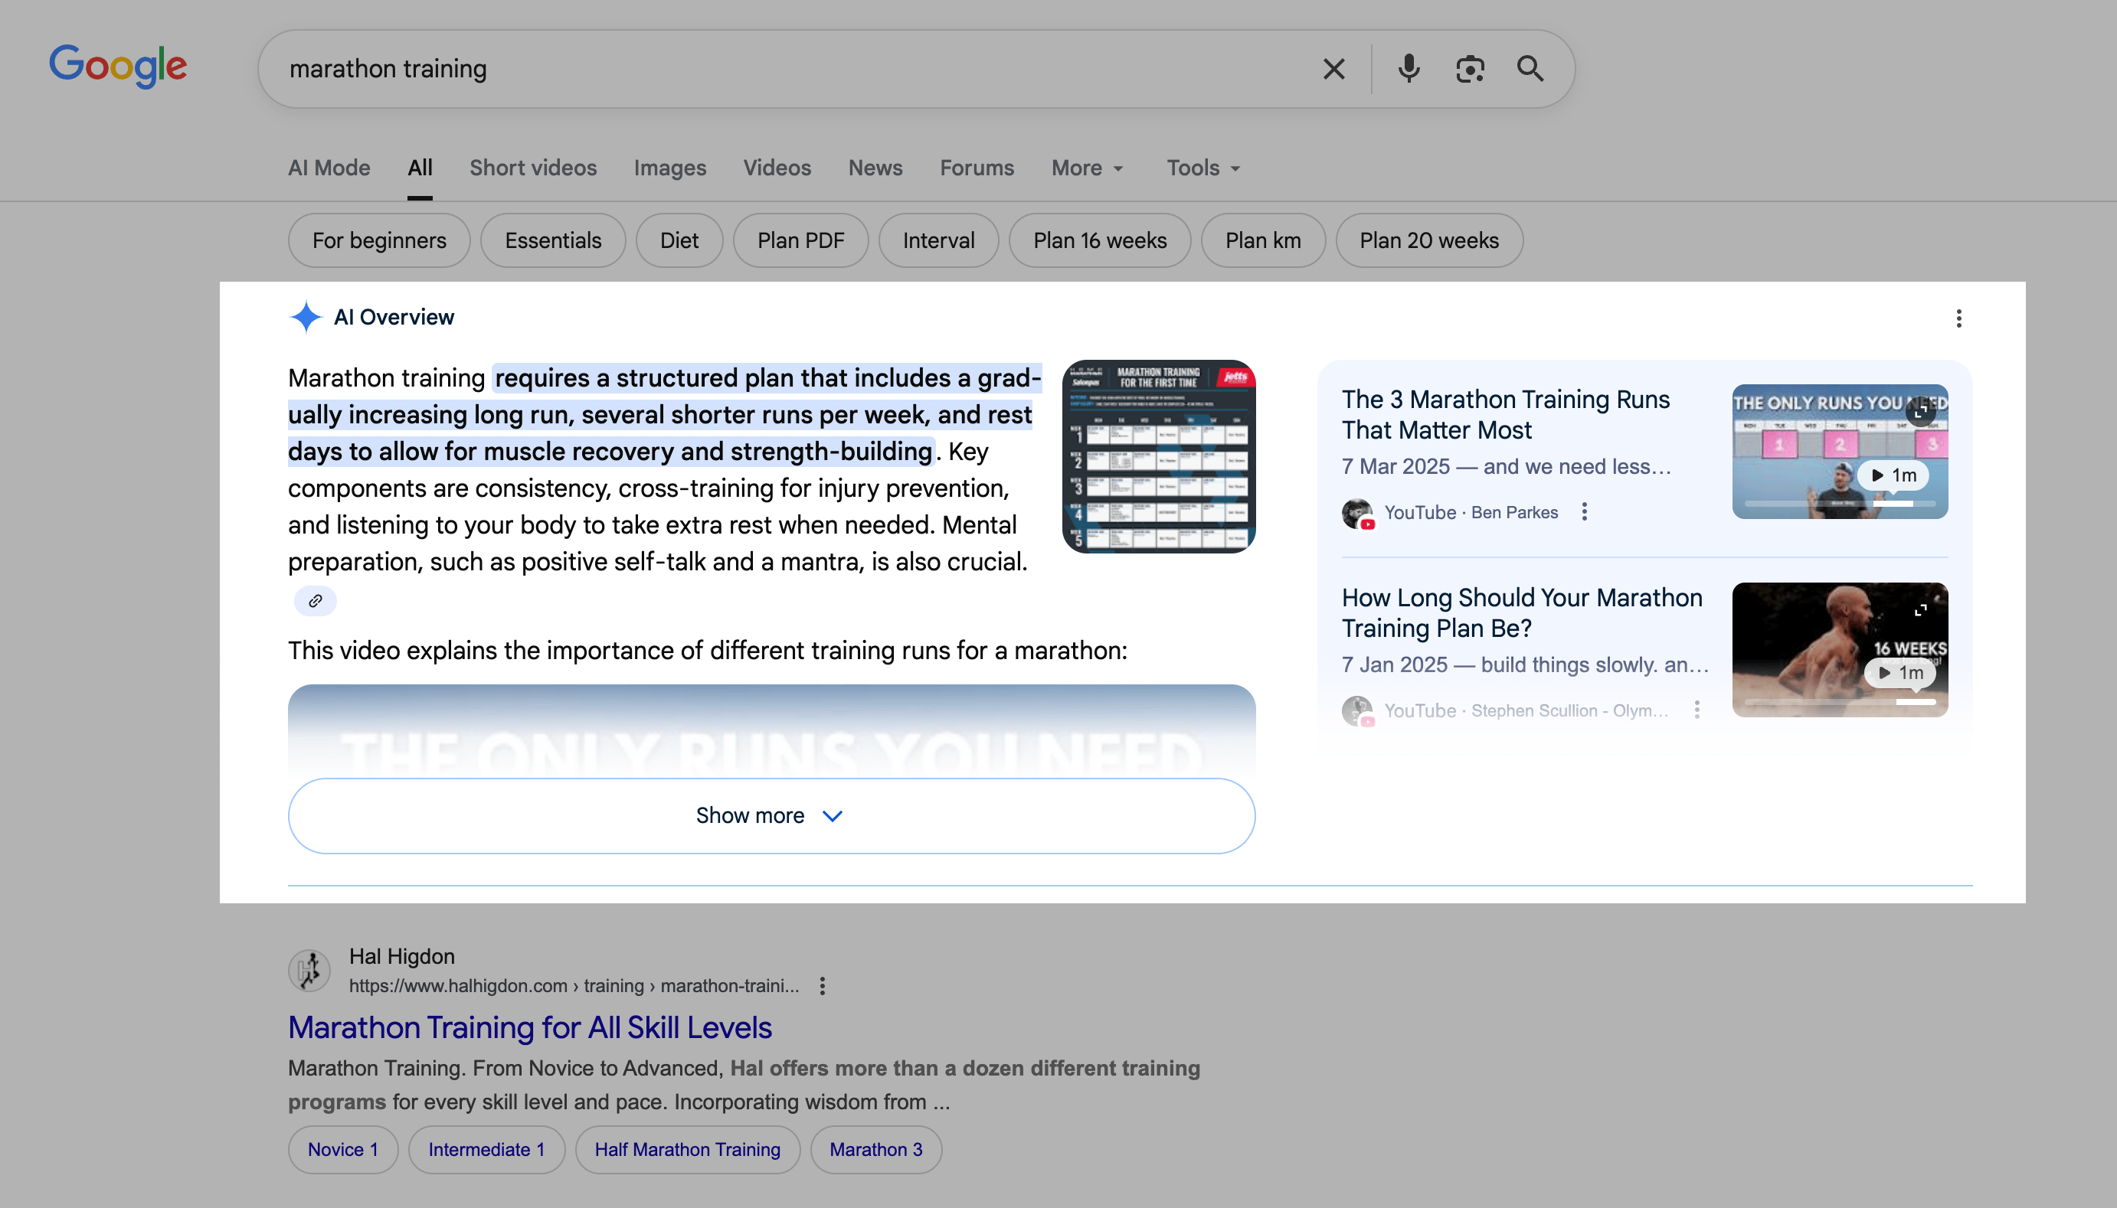Select the Diet filter chip
The image size is (2117, 1208).
tap(679, 240)
